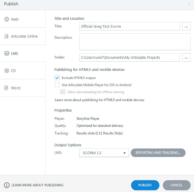
Task: Click the Storyline Player property link
Action: click(88, 119)
